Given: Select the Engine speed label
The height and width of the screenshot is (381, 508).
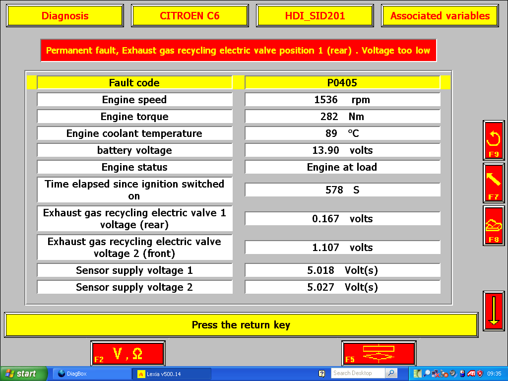Looking at the screenshot, I should coord(134,99).
